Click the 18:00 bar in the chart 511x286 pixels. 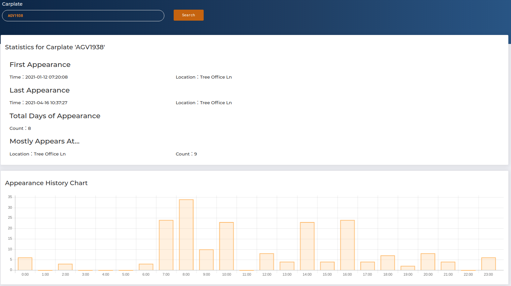[x=388, y=263]
